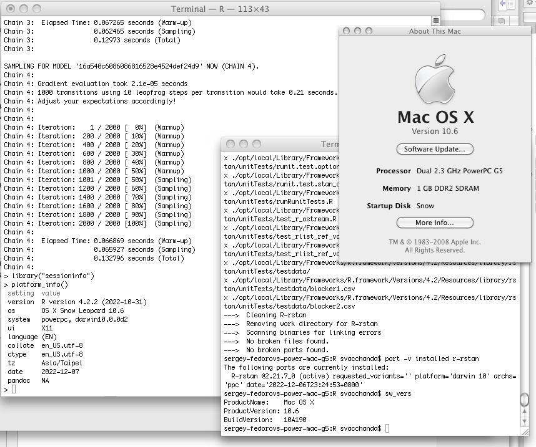Click Cleaning R-rstan line
Image resolution: width=536 pixels, height=447 pixels.
[x=266, y=315]
